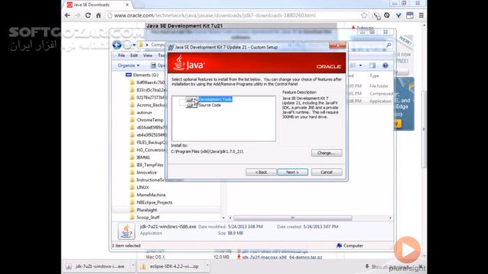Click Chrome forward navigation arrow
This screenshot has height=274, width=488.
(x=78, y=15)
